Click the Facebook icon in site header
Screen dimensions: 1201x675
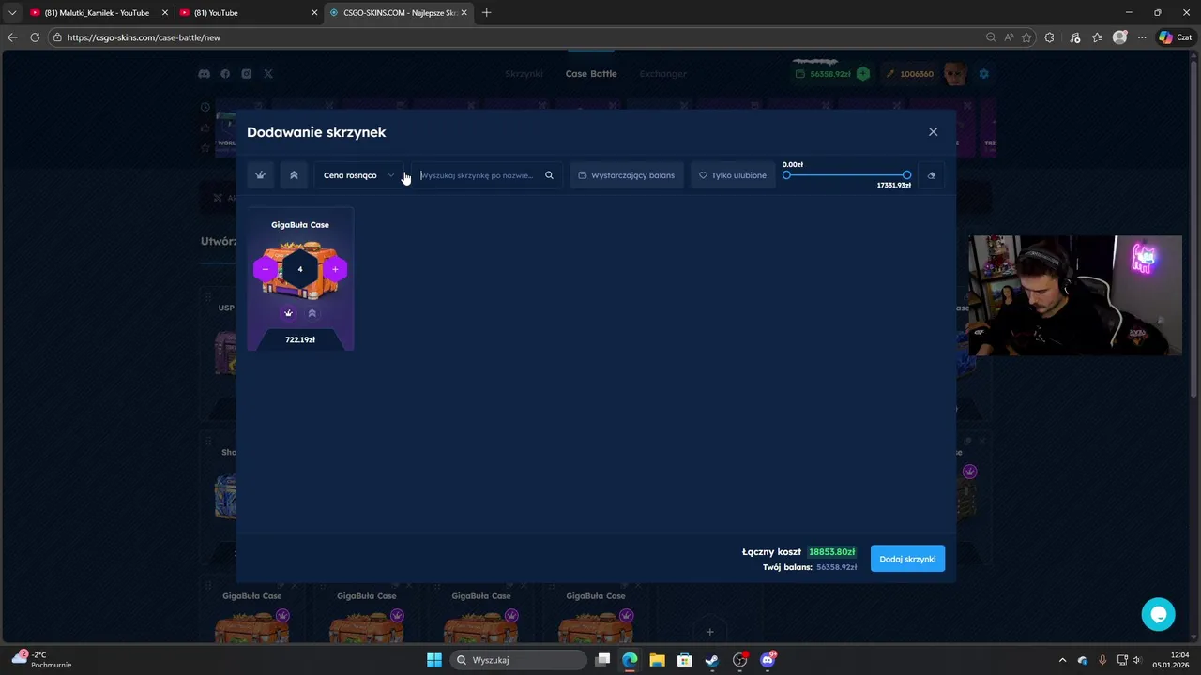[225, 74]
